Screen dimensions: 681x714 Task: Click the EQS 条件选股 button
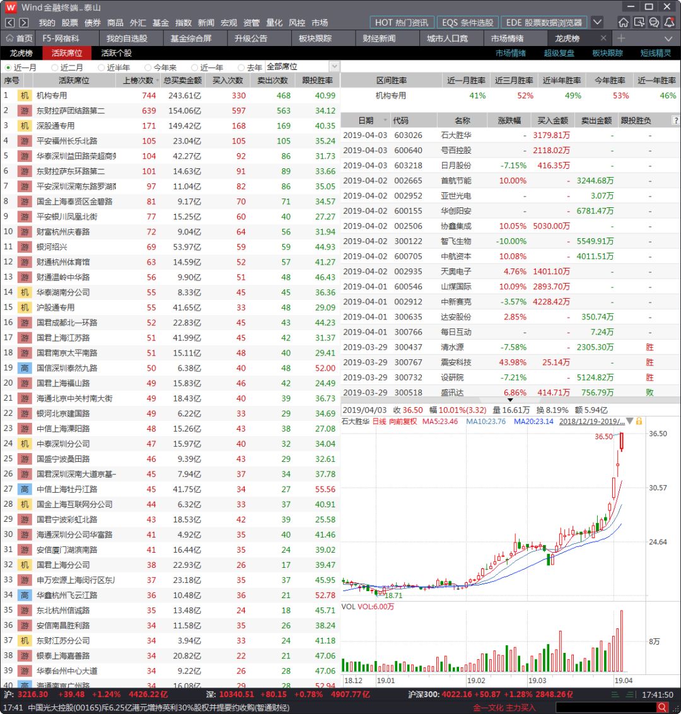[467, 22]
